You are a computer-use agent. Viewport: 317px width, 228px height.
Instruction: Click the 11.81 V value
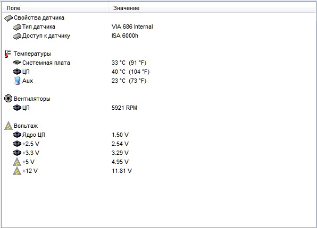click(x=122, y=171)
